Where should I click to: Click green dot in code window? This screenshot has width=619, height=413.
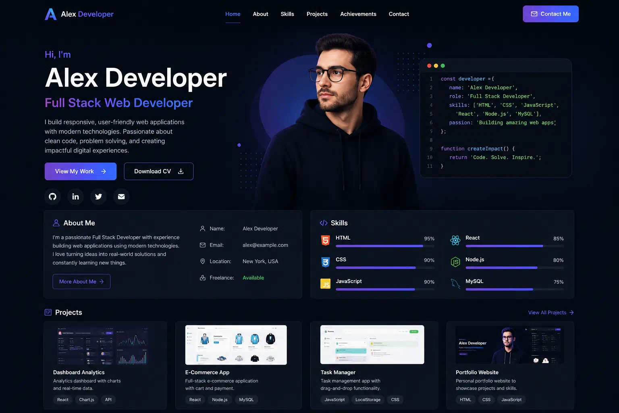pyautogui.click(x=443, y=66)
